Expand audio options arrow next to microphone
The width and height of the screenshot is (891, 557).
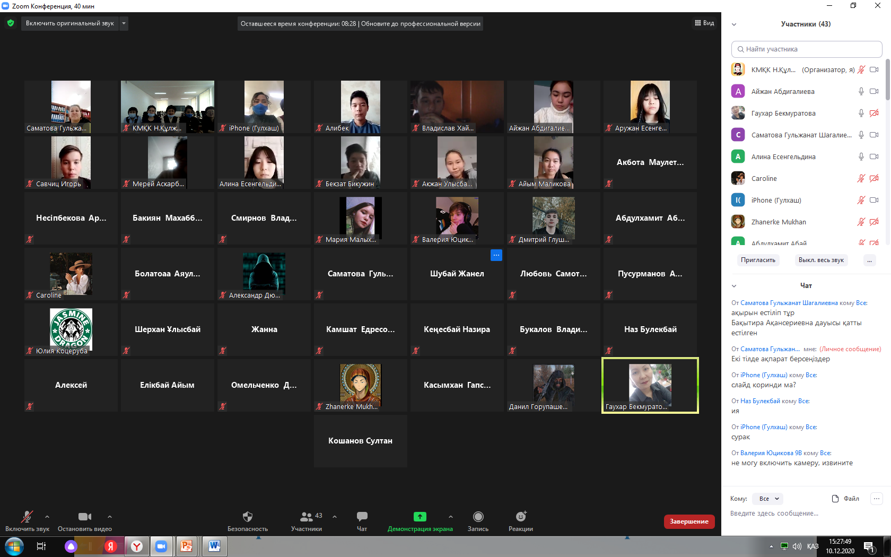coord(47,517)
